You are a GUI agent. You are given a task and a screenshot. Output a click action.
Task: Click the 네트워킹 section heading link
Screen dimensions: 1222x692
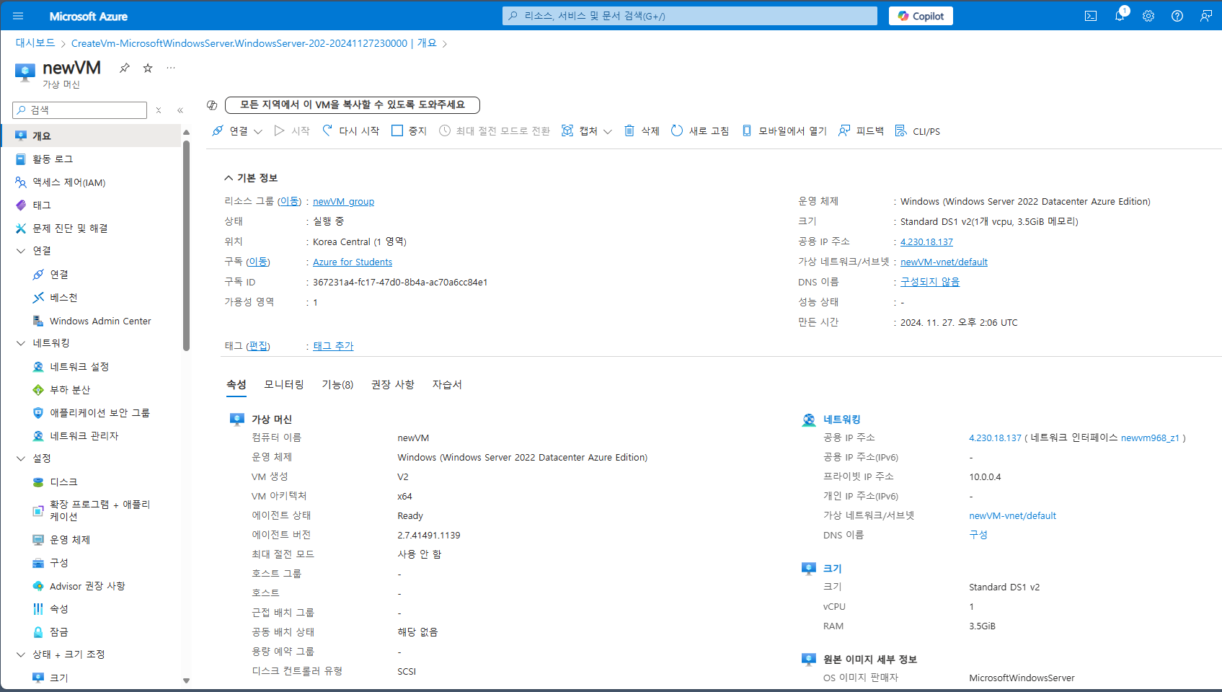point(842,419)
